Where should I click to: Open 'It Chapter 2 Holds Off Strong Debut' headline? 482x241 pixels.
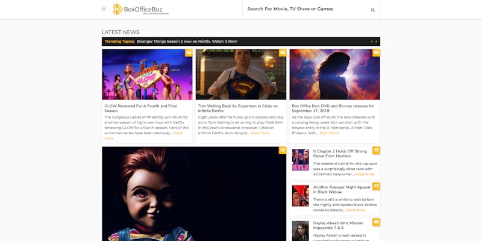click(340, 154)
